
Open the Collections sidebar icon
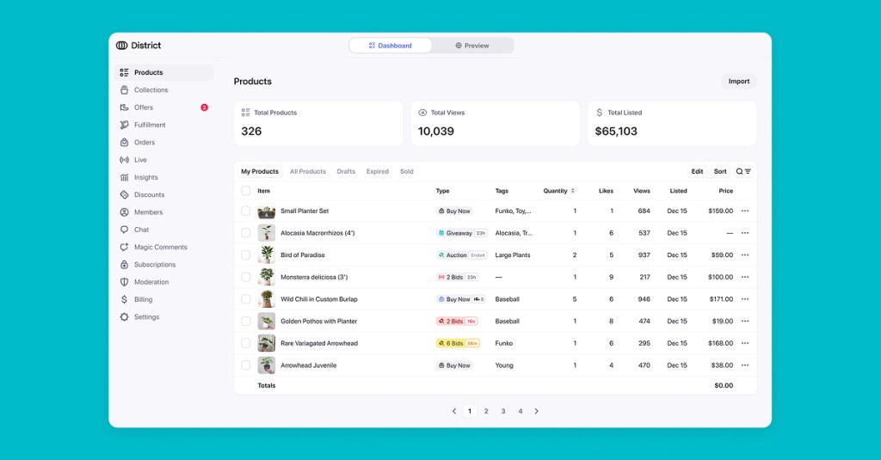coord(124,90)
